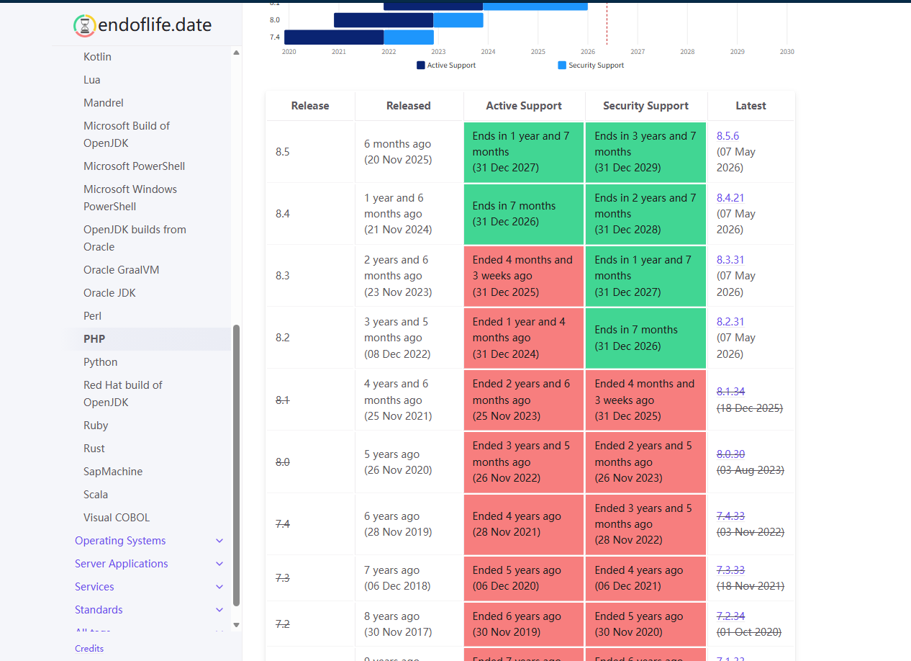This screenshot has height=661, width=911.
Task: Click sidebar scroll up arrow
Action: [x=236, y=53]
